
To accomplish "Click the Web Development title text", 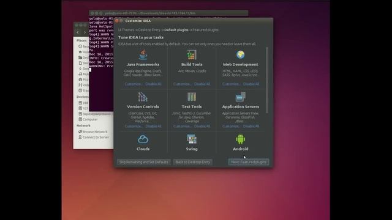I will pyautogui.click(x=241, y=64).
